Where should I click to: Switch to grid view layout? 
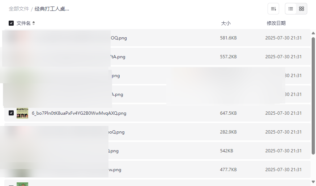coord(302,9)
